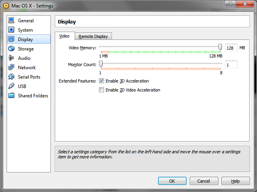Select USB settings category
257x192 pixels.
point(29,86)
